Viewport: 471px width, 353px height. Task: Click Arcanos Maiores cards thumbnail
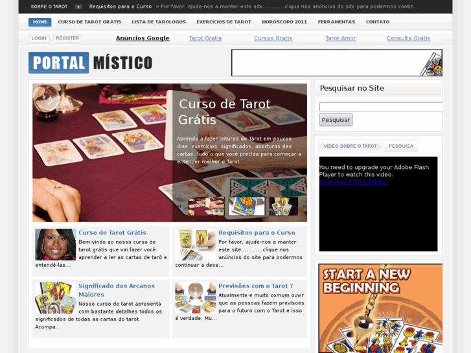tap(56, 298)
